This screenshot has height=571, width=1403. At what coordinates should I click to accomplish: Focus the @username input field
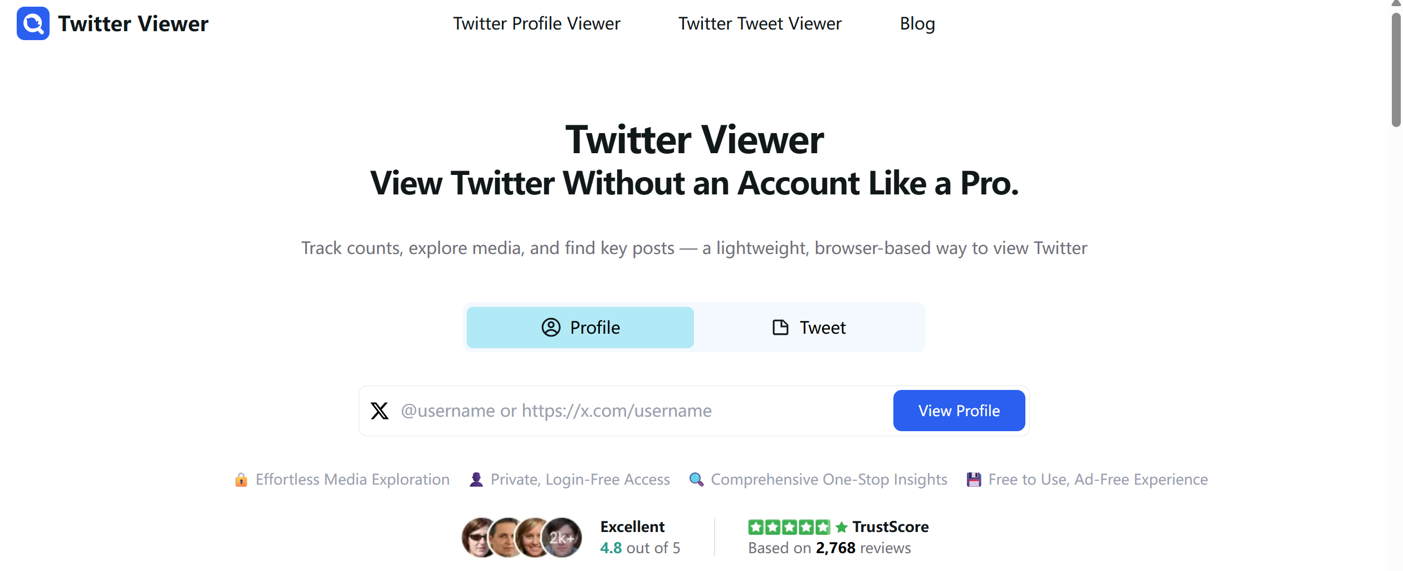click(643, 411)
